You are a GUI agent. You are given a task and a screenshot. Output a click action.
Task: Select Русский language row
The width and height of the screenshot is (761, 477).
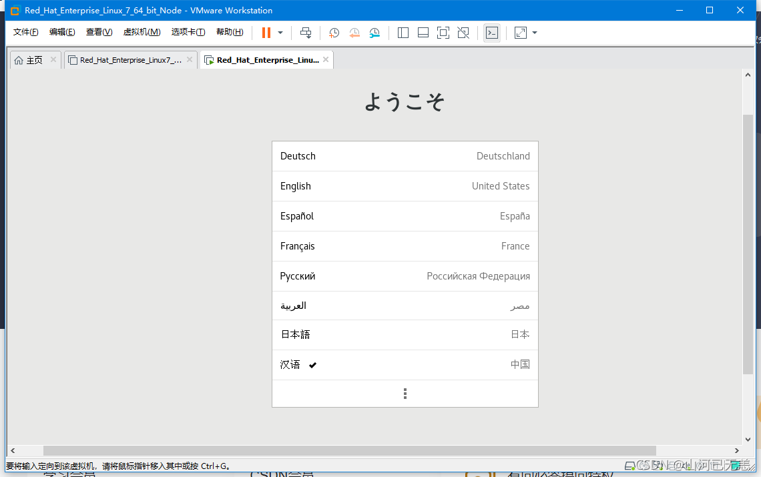[x=405, y=277]
